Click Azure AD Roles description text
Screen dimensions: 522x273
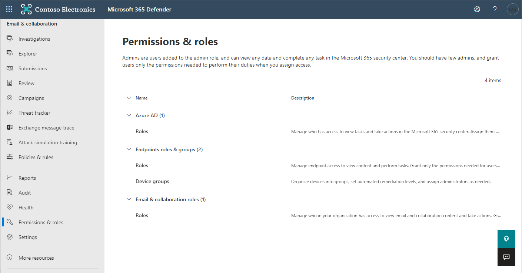(395, 132)
